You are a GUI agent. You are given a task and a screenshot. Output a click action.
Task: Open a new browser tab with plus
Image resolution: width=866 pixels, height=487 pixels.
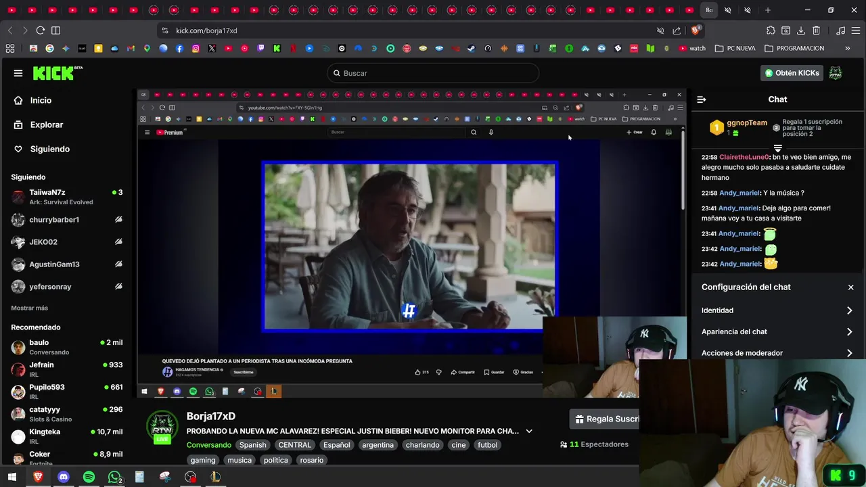(x=767, y=10)
